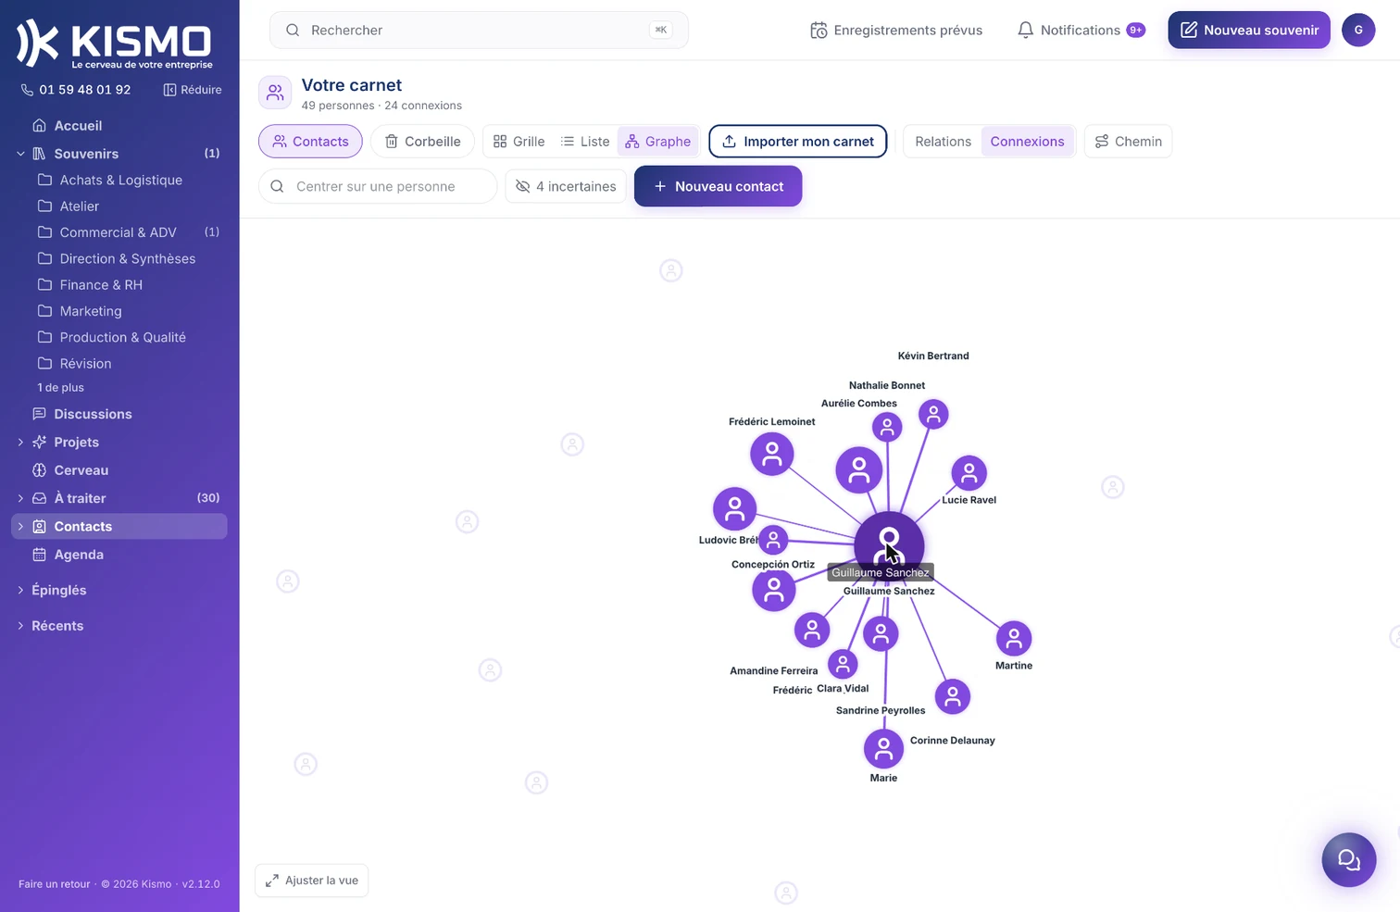The height and width of the screenshot is (912, 1400).
Task: Expand the Projets section chevron
Action: tap(20, 443)
